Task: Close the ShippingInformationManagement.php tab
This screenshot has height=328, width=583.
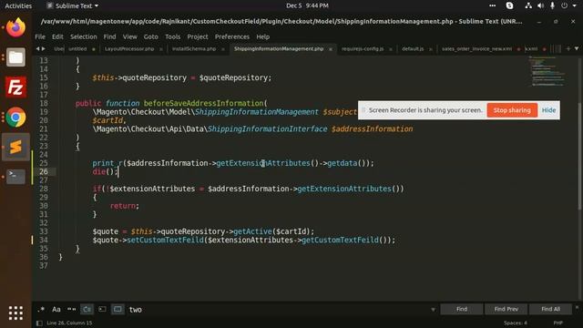Action: click(330, 49)
